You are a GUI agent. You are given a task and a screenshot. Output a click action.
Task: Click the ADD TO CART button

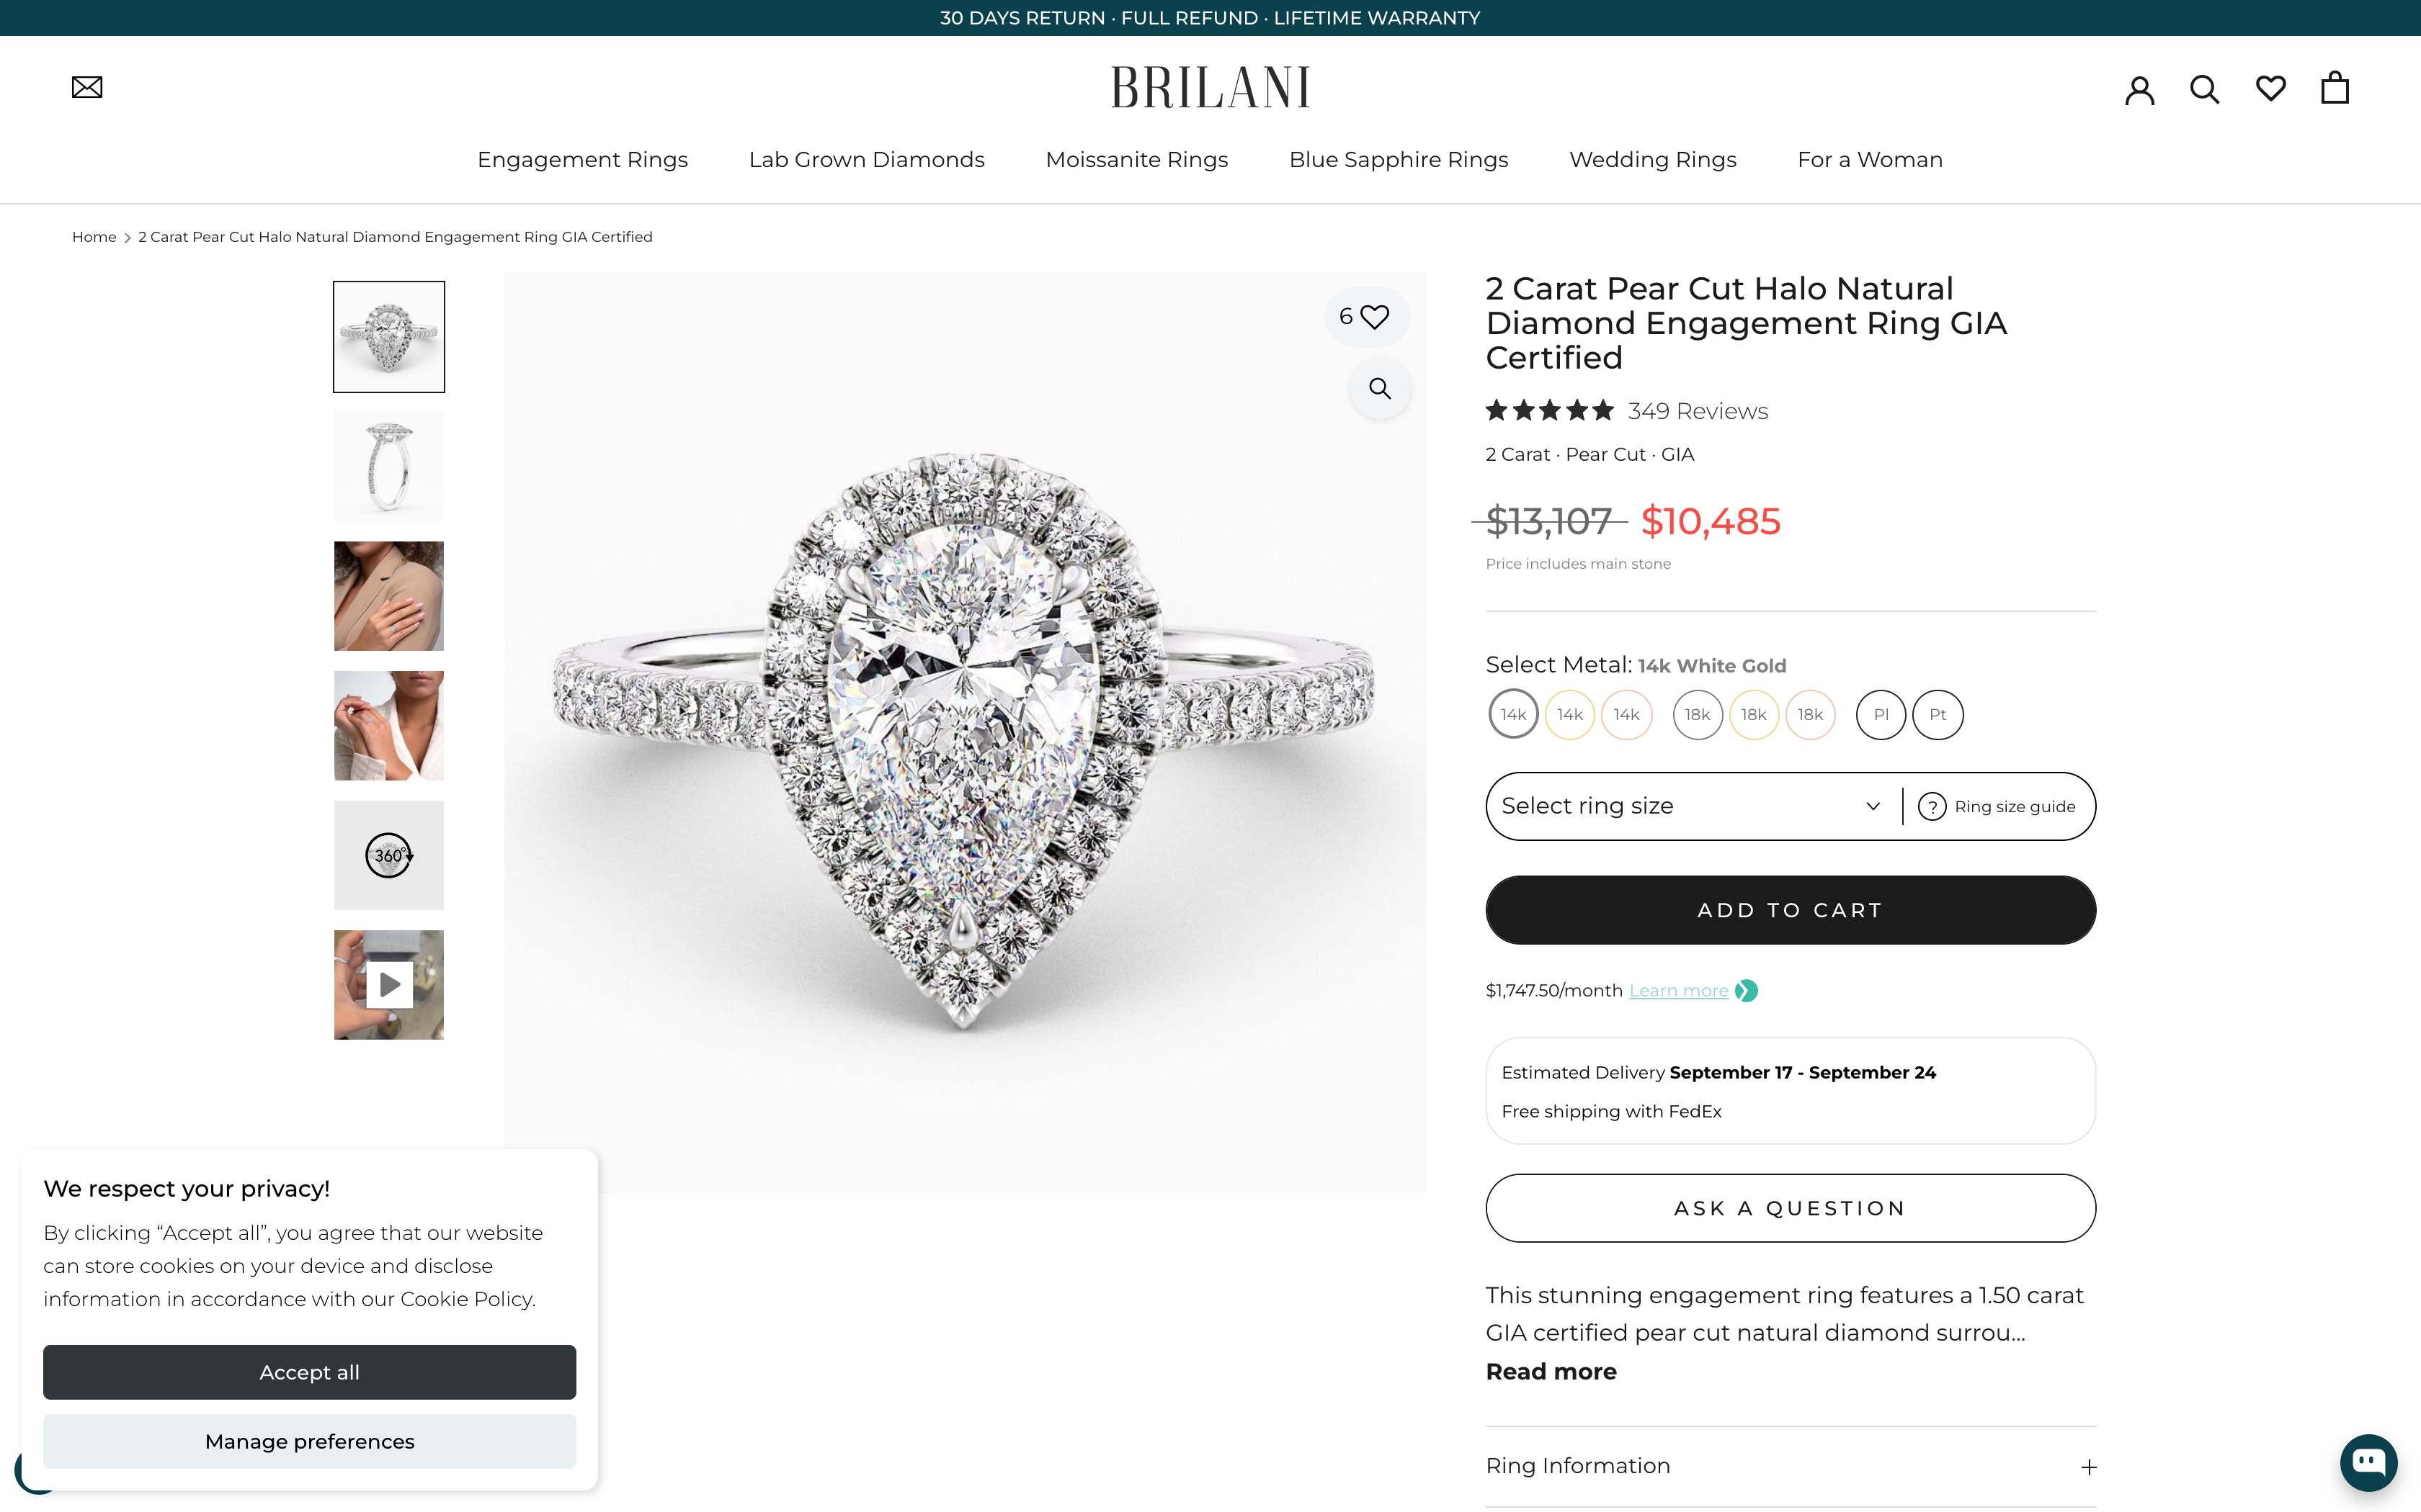[1789, 909]
